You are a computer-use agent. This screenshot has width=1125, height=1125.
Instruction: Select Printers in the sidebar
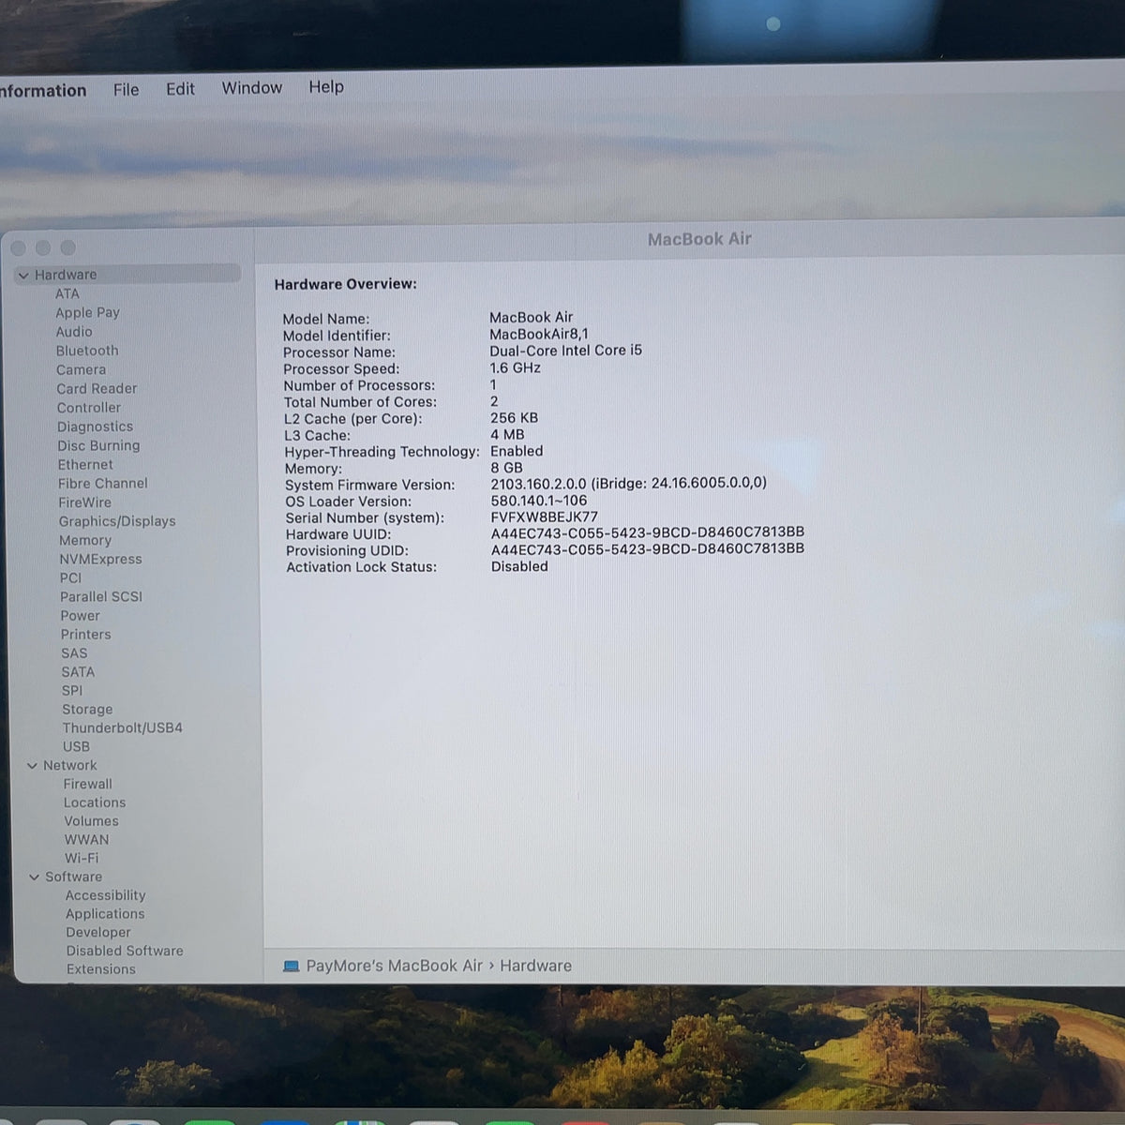click(85, 635)
